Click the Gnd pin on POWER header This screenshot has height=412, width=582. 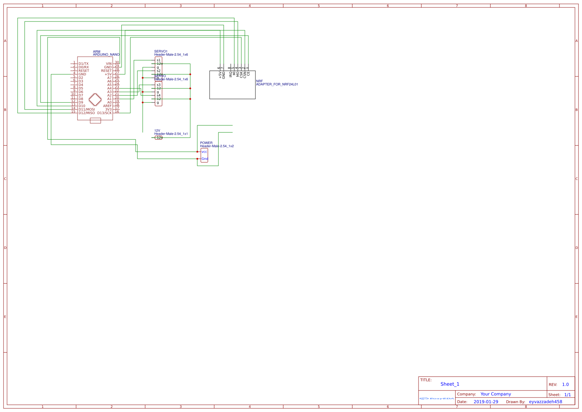[x=205, y=159]
